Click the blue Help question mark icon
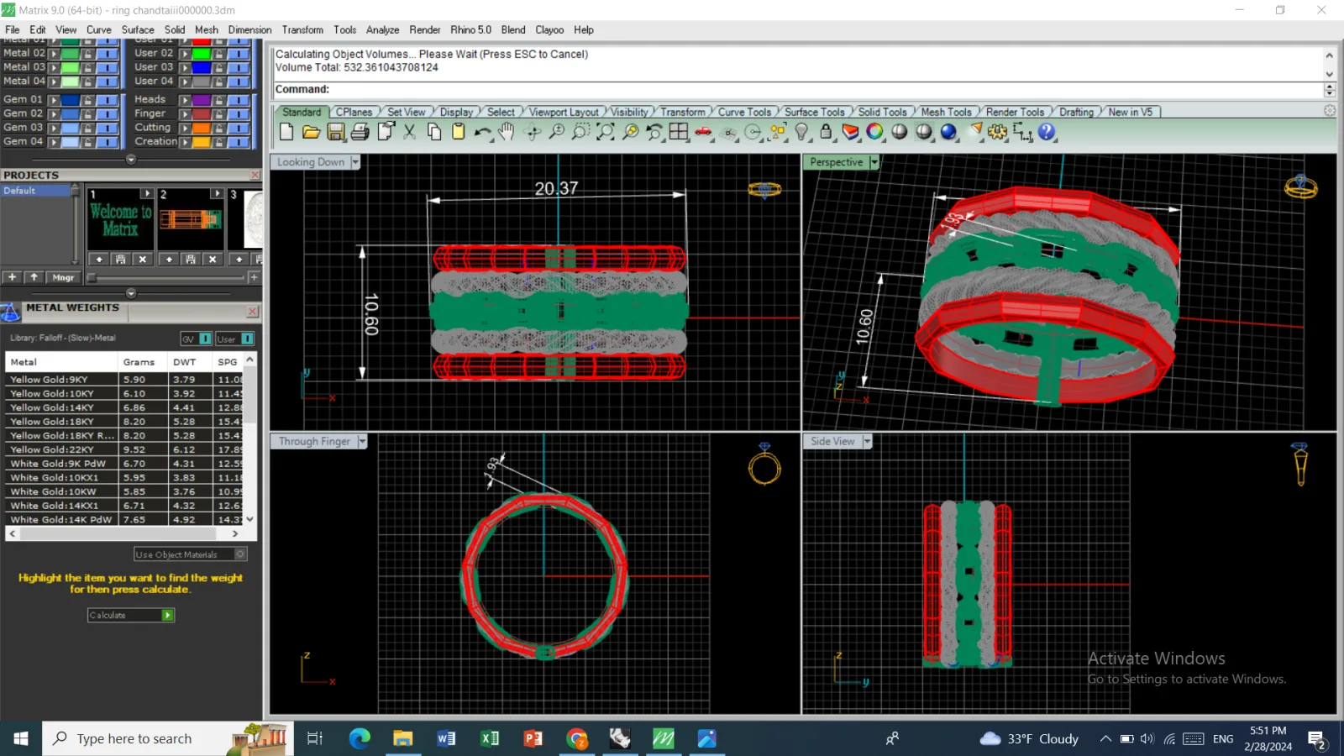 1047,132
